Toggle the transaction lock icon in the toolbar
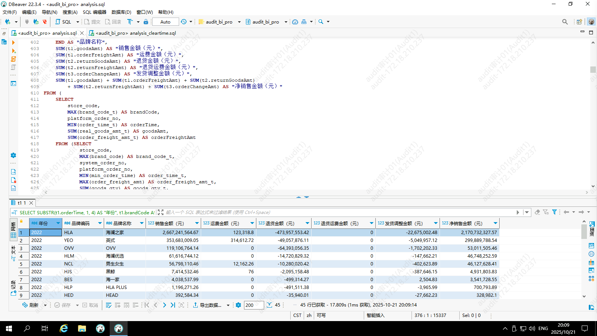This screenshot has width=597, height=336. [146, 22]
